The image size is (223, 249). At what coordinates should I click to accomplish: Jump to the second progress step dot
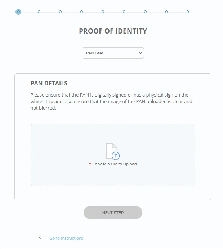[x=39, y=12]
